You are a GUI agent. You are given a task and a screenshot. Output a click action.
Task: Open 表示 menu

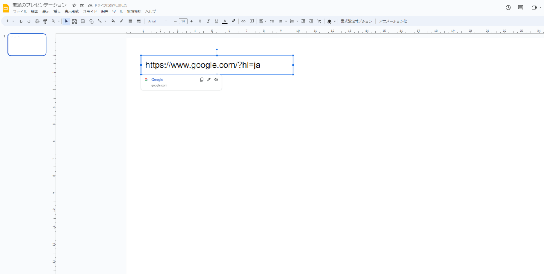(x=46, y=12)
